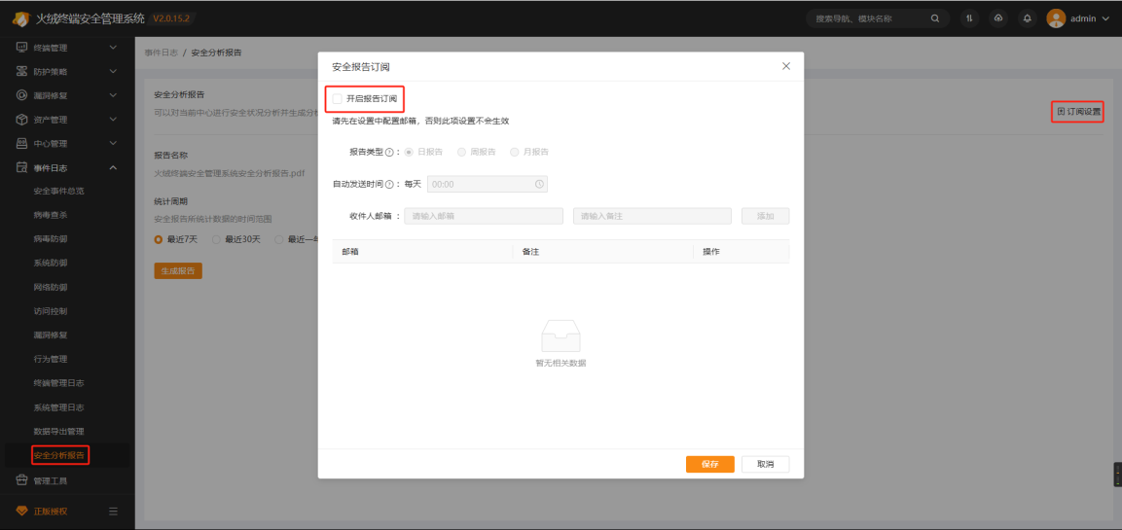1122x530 pixels.
Task: Close the 安全报告订阅 dialog
Action: pos(785,66)
